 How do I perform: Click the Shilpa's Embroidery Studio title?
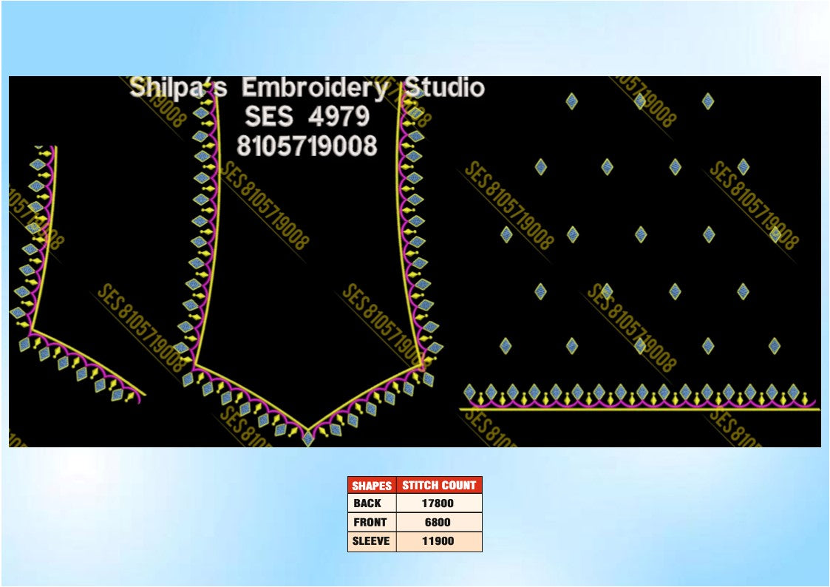click(x=307, y=88)
